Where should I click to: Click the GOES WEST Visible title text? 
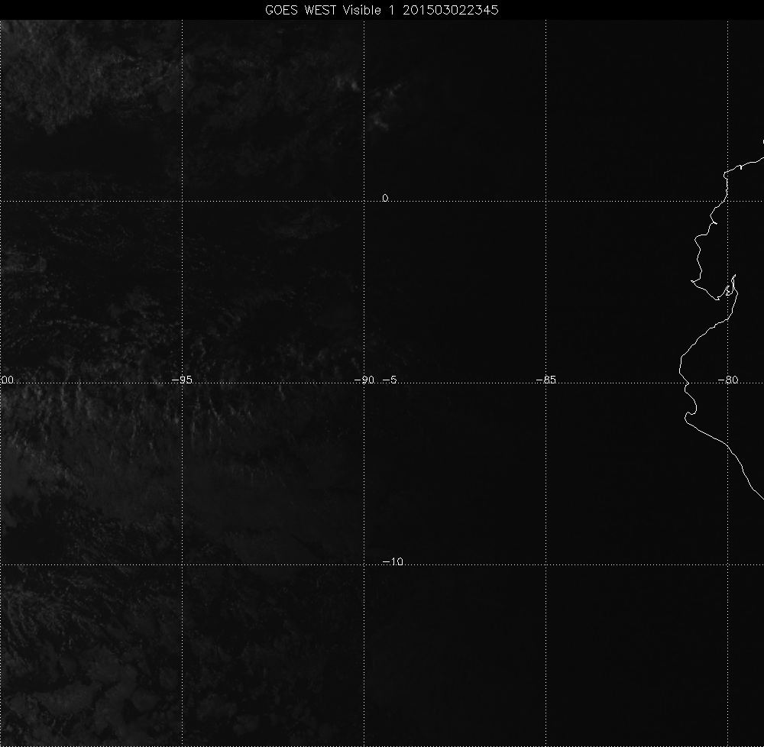pyautogui.click(x=329, y=10)
